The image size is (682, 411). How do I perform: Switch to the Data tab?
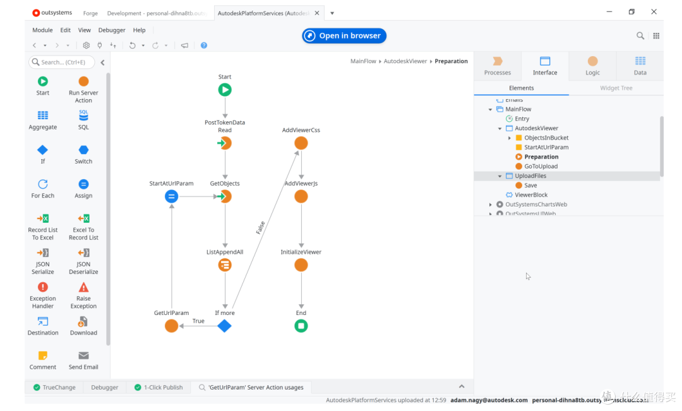pos(640,66)
